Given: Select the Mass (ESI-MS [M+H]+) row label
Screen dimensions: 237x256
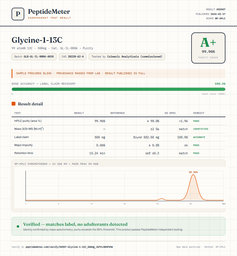Looking at the screenshot, I should (x=29, y=129).
